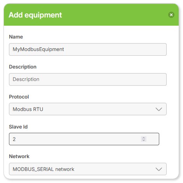Viewport: 183px width, 183px height.
Task: Focus the Name field containing MyModbusEquipment
Action: pyautogui.click(x=88, y=49)
